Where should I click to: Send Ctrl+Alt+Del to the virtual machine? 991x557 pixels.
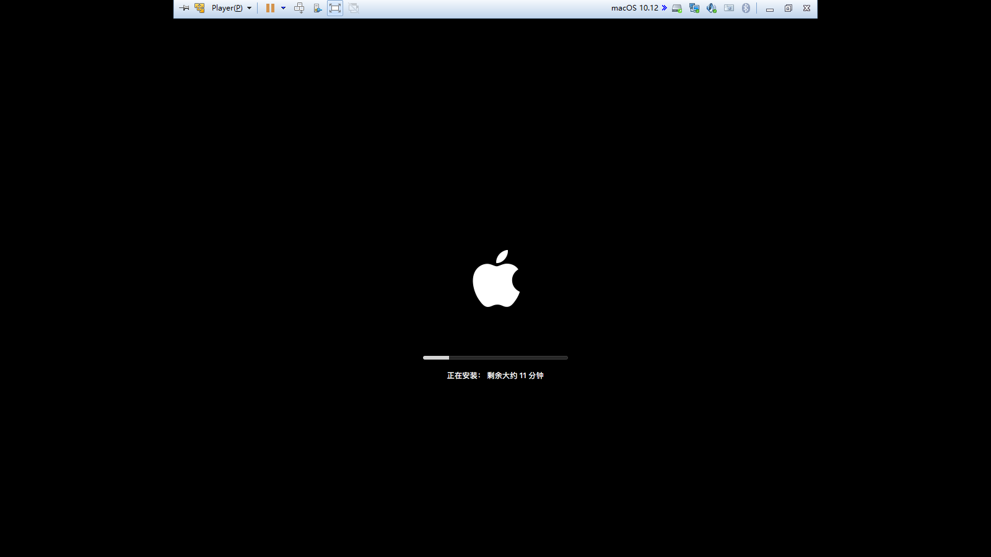[299, 8]
